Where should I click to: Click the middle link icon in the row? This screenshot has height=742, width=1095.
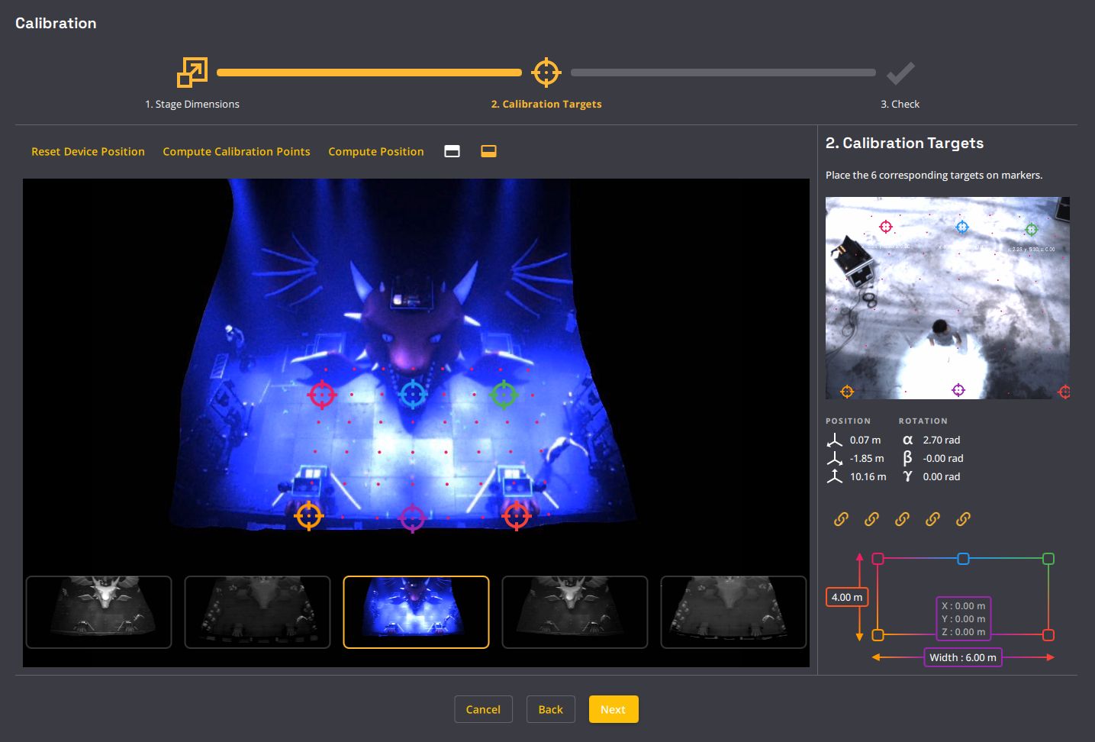(902, 519)
